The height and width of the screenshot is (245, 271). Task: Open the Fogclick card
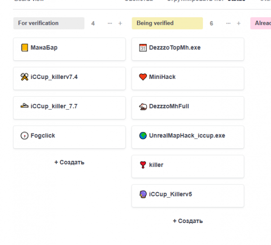coord(69,137)
